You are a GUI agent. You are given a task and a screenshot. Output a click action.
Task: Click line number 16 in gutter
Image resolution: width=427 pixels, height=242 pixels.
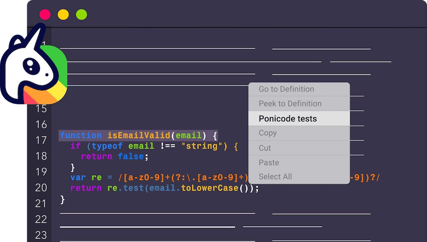click(41, 124)
